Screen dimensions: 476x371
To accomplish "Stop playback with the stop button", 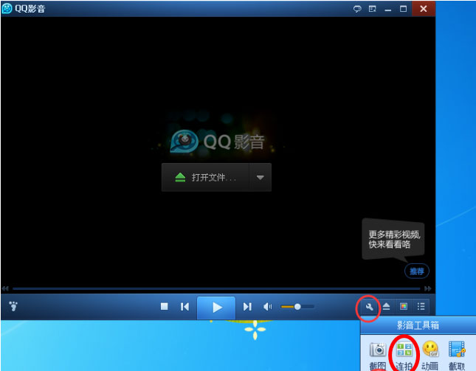I will pos(165,307).
